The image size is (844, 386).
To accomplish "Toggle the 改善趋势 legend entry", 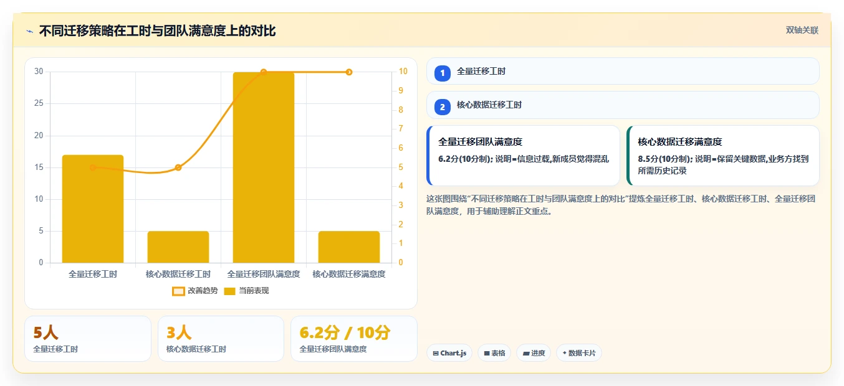I will (195, 291).
